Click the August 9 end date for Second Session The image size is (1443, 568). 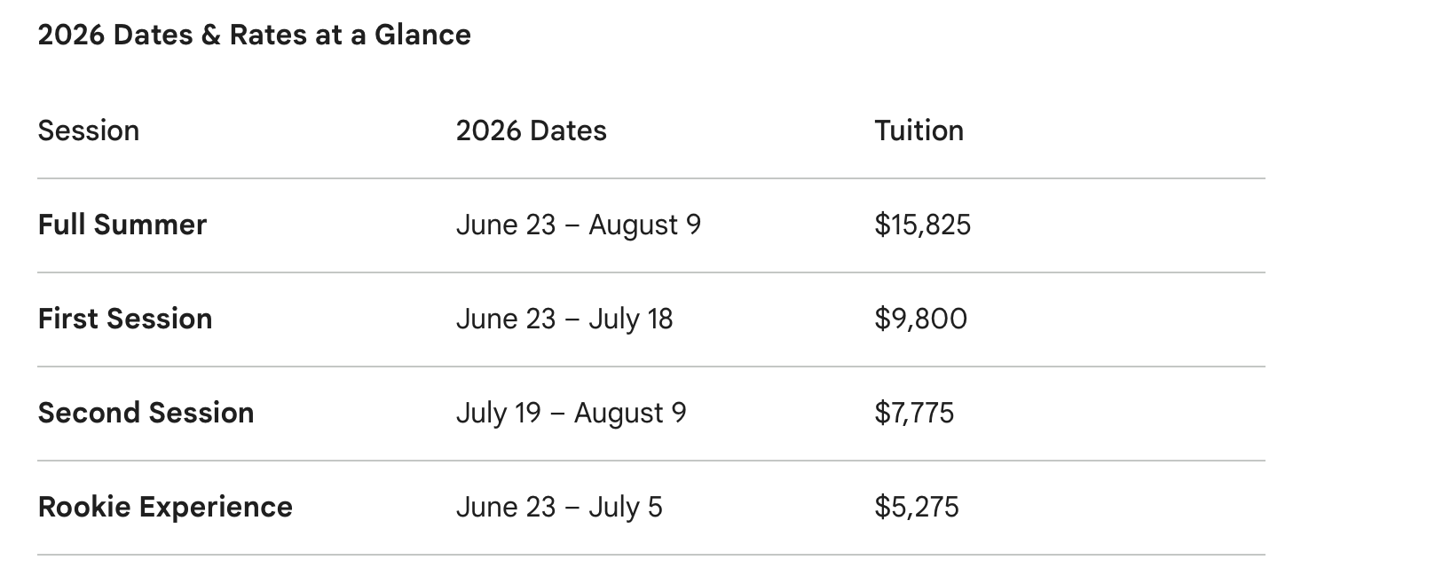[x=630, y=413]
